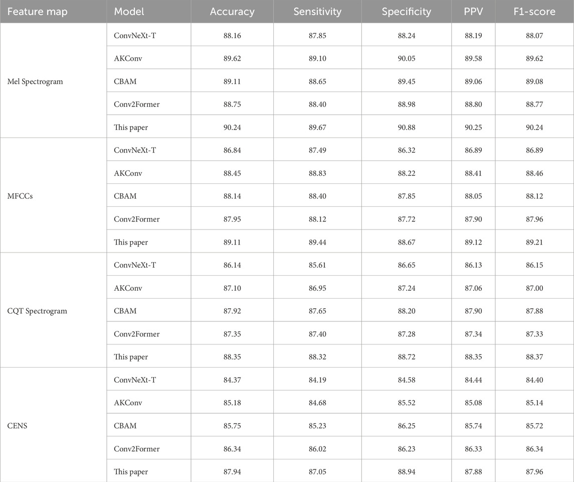Screen dimensions: 574x482
Task: Select the 86.02 sensitivity value
Action: pos(317,449)
